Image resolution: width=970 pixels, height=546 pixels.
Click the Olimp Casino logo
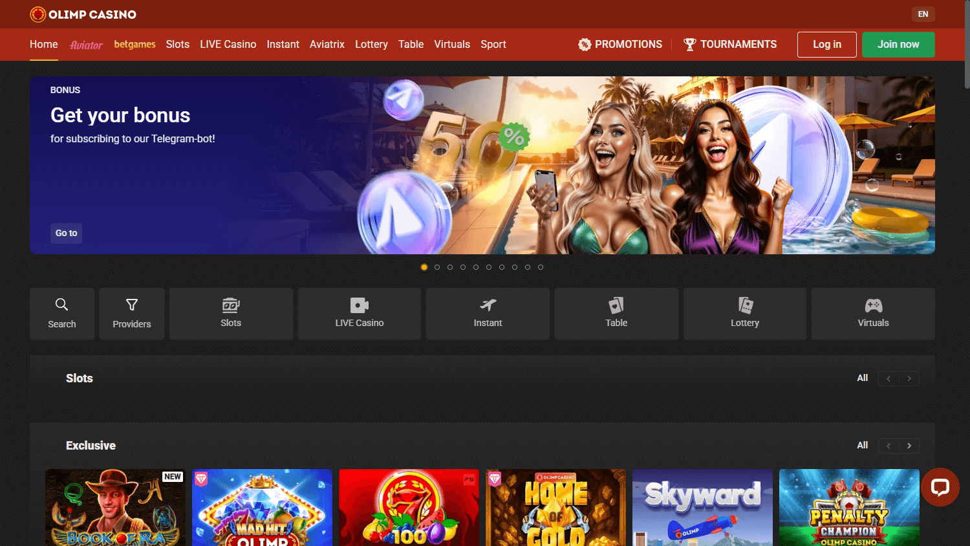tap(83, 14)
